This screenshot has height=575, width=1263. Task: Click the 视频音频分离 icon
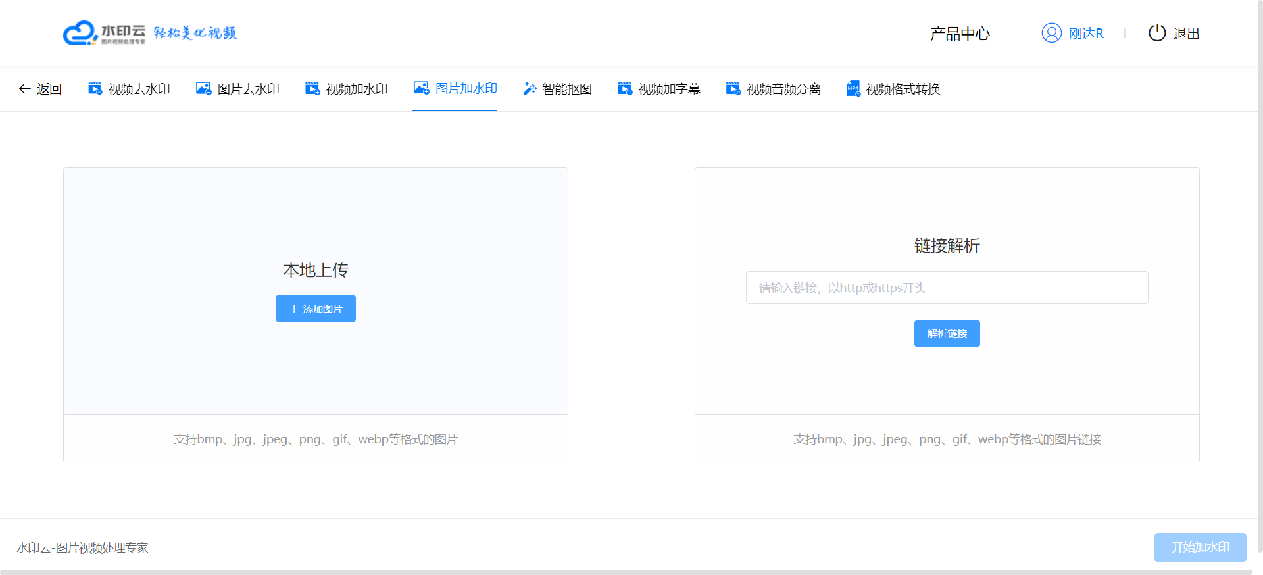[733, 89]
